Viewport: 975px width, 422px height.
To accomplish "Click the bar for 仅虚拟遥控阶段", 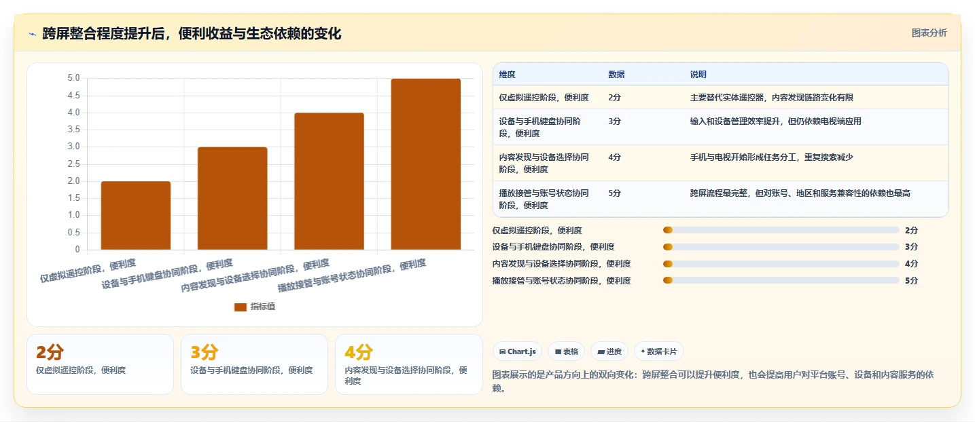I will (136, 215).
